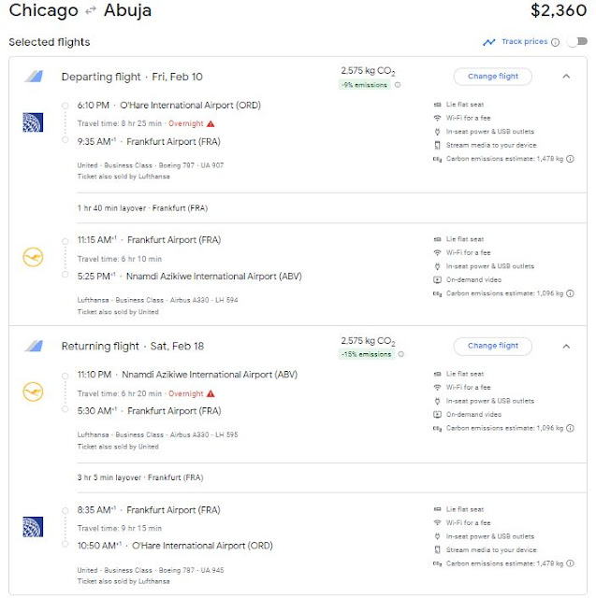Viewport: 596px width, 598px height.
Task: Click carbon estimate info icon for LH 595
Action: [x=570, y=429]
